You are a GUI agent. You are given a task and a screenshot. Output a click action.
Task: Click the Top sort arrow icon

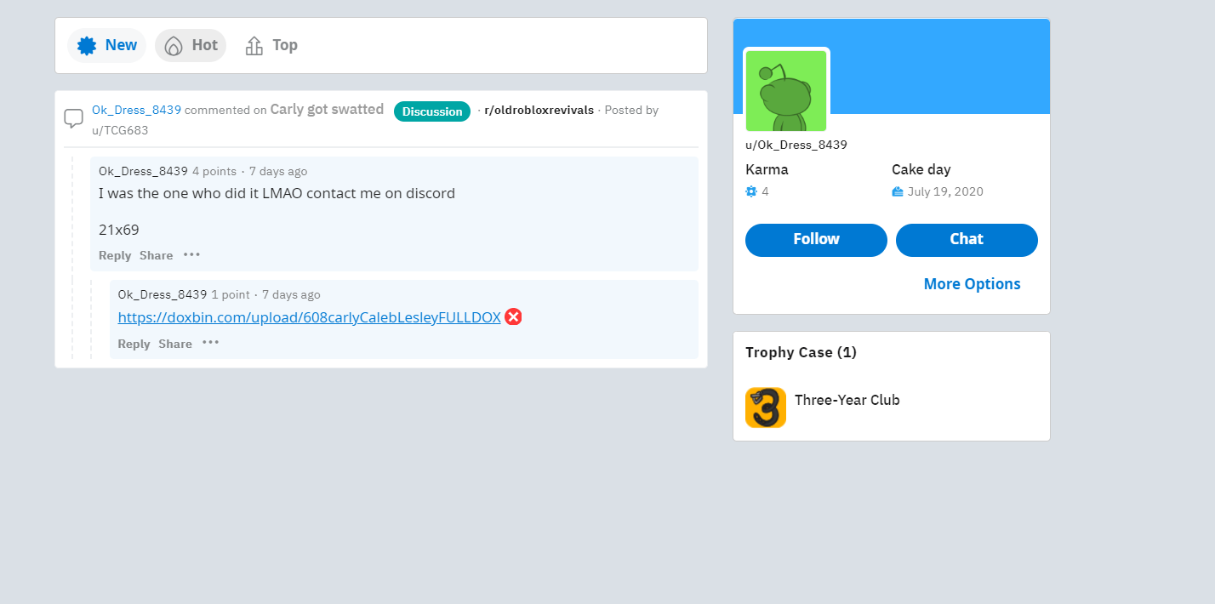coord(254,46)
